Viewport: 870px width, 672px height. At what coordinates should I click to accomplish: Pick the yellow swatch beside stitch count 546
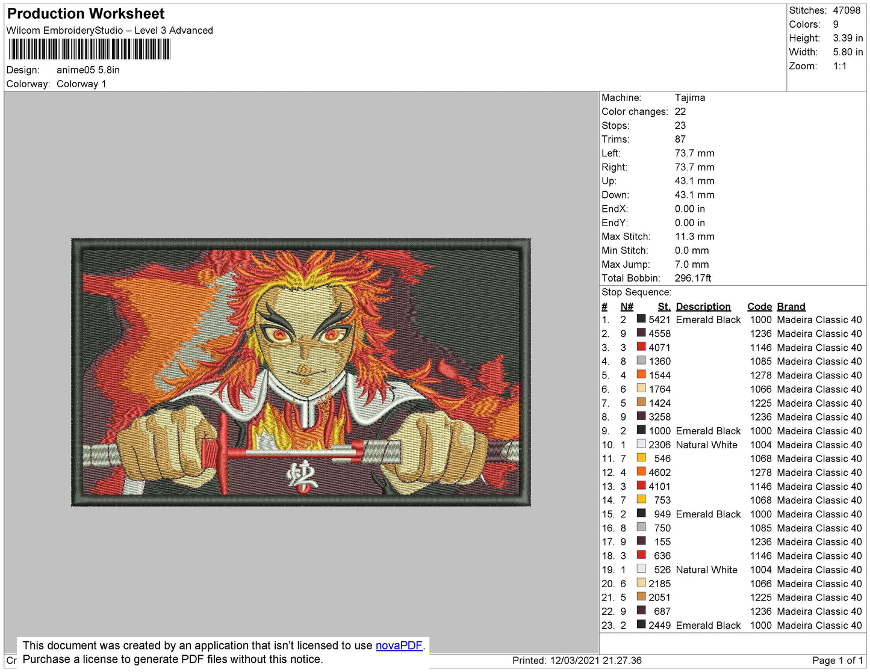(x=641, y=458)
